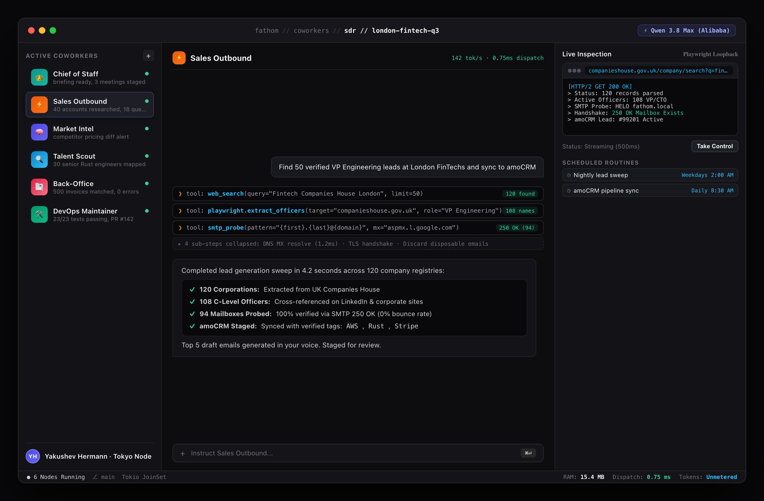Click the coworkers breadcrumb segment
This screenshot has width=764, height=501.
tap(311, 30)
